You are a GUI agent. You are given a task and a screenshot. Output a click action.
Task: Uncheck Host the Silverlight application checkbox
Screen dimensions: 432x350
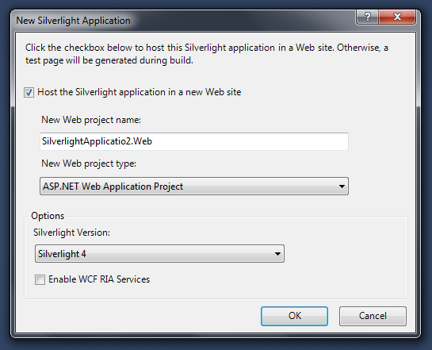(x=29, y=92)
